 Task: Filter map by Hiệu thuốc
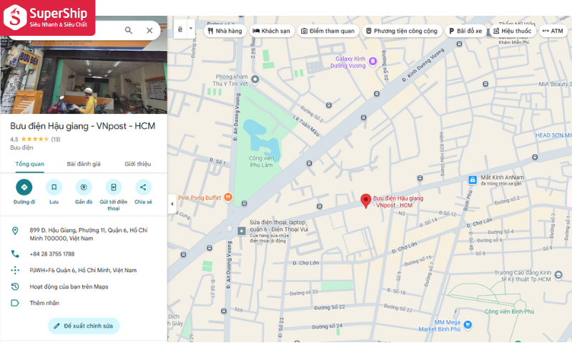click(513, 31)
